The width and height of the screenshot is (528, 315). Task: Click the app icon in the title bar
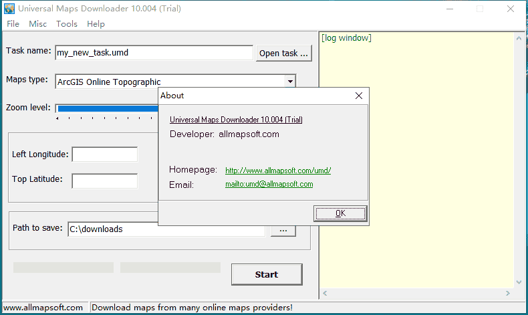[x=9, y=9]
